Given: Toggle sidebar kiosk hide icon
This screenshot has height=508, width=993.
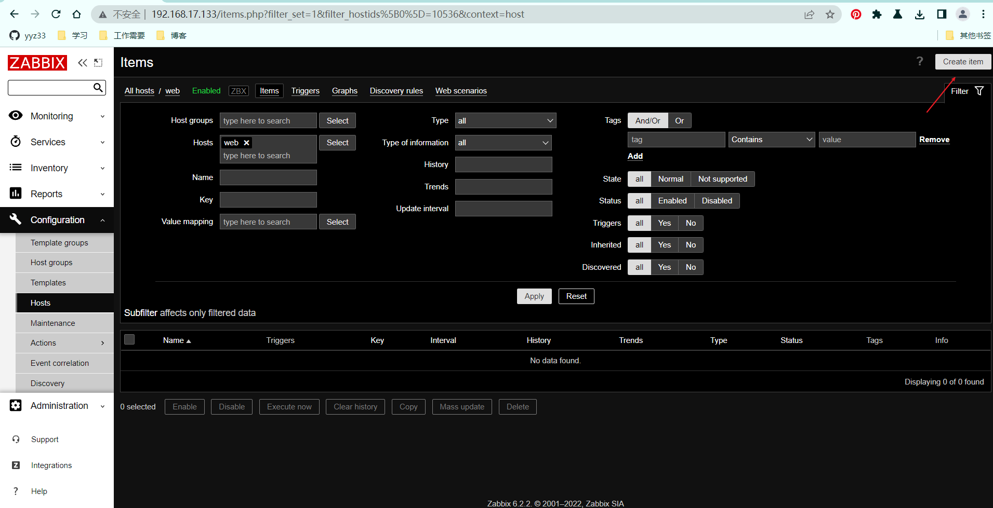Looking at the screenshot, I should pyautogui.click(x=98, y=63).
